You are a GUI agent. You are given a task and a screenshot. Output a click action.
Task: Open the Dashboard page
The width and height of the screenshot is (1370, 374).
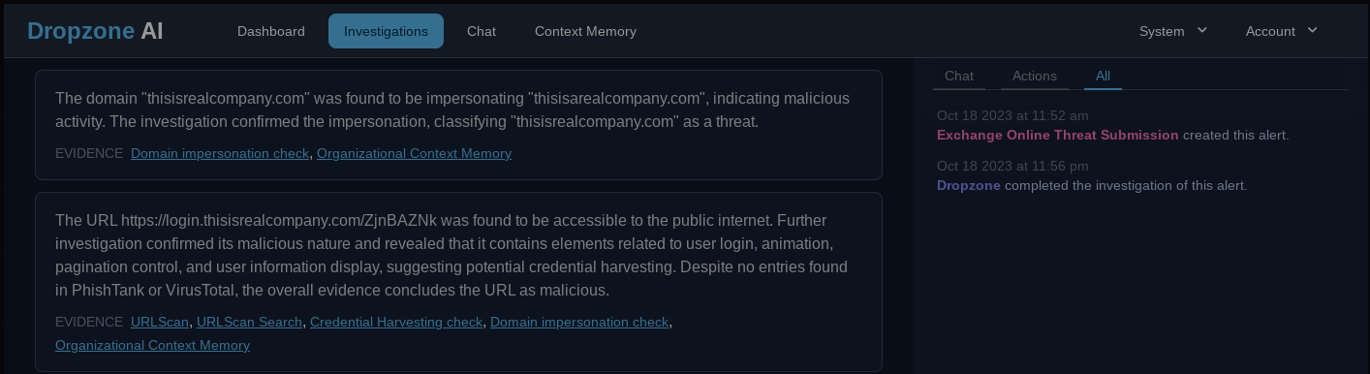pos(271,31)
